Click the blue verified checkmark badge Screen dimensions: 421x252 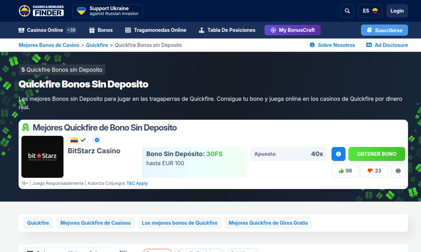tap(97, 140)
